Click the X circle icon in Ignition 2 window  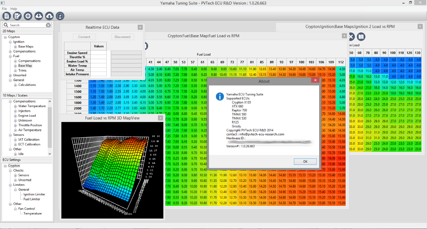coord(351,37)
